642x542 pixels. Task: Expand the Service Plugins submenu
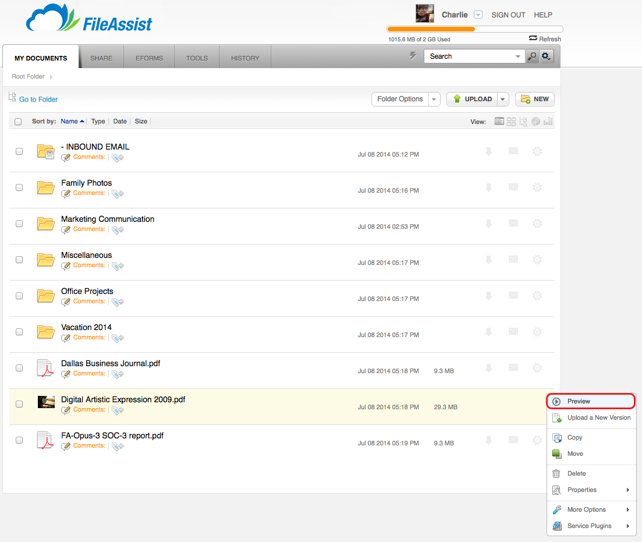tap(627, 526)
